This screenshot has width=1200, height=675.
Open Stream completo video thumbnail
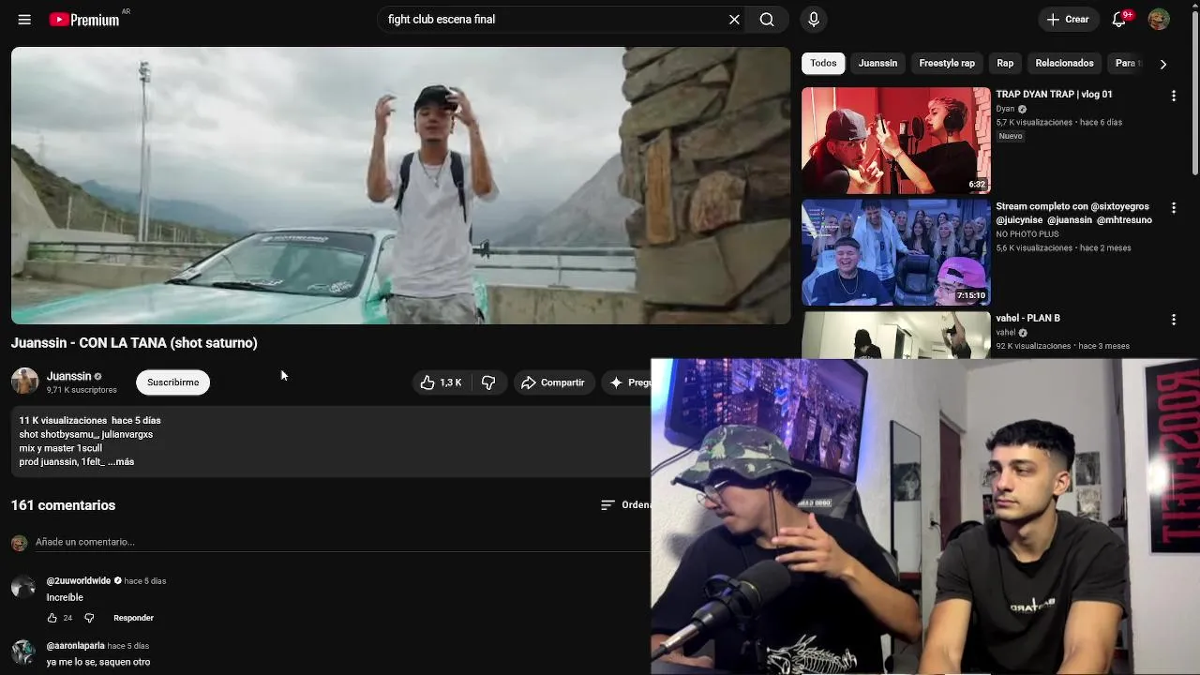click(x=896, y=252)
